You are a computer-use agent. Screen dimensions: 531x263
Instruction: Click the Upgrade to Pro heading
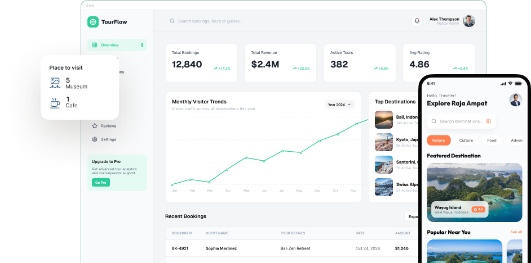[x=106, y=162]
